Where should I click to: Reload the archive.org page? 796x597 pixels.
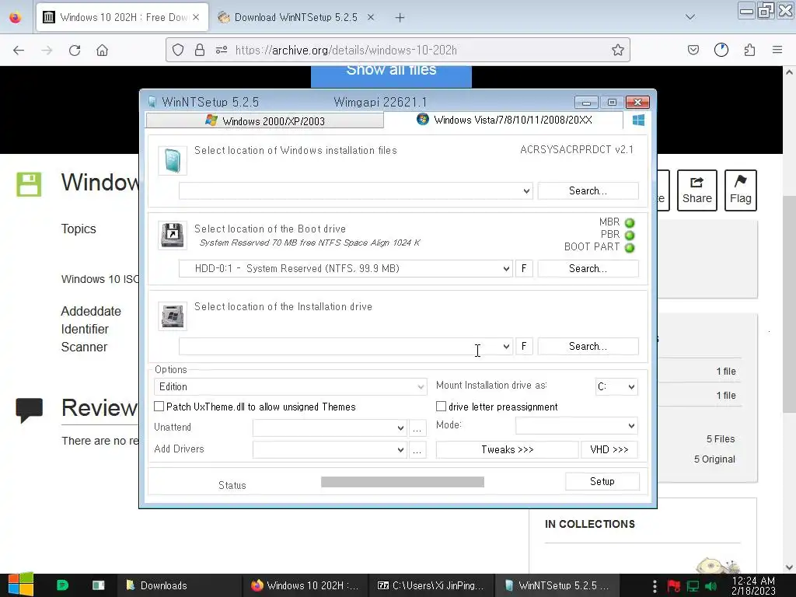[75, 51]
